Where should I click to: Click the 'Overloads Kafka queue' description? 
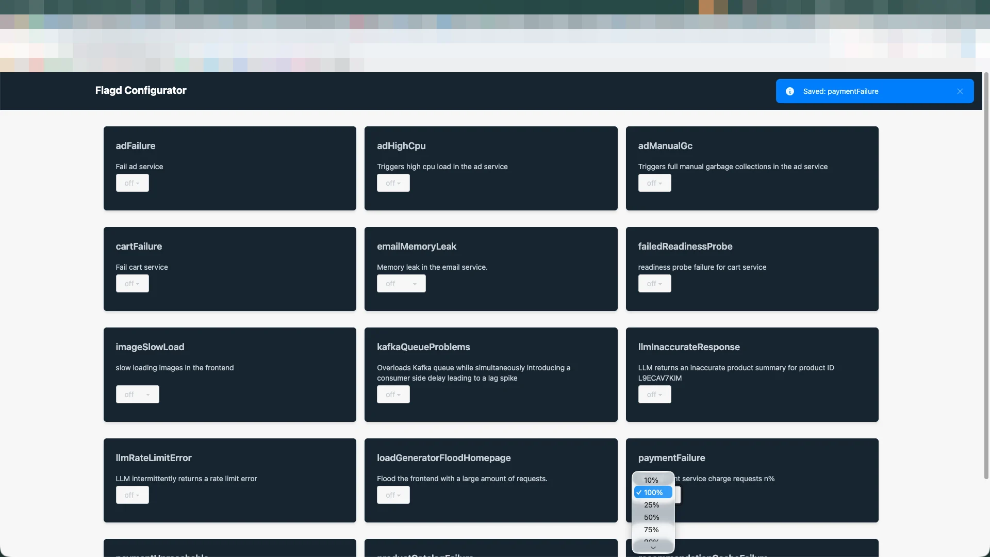pyautogui.click(x=473, y=373)
